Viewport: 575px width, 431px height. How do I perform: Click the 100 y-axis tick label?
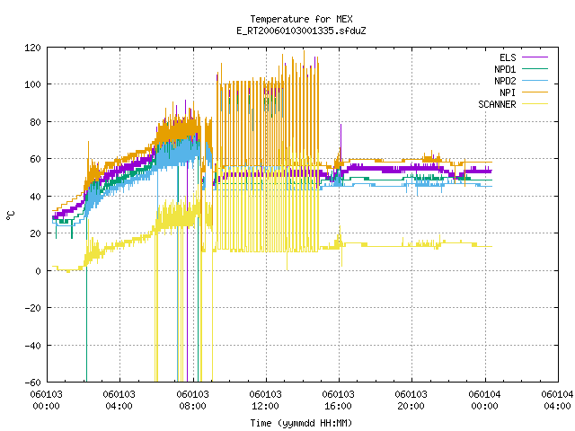click(32, 84)
